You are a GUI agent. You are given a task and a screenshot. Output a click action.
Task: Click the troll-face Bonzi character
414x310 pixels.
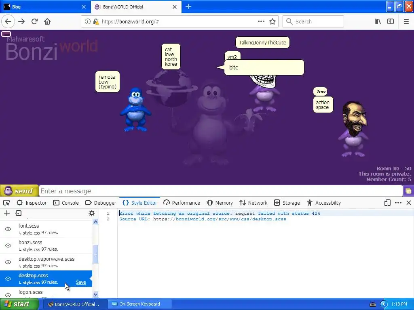tap(264, 93)
